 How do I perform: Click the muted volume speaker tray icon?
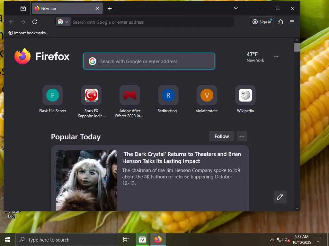click(287, 240)
